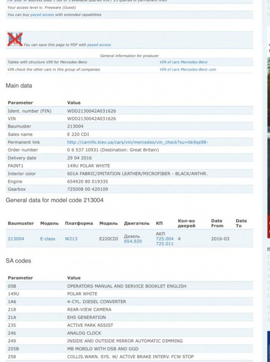
Task: Open gearbox link 725.011
Action: coord(165,244)
